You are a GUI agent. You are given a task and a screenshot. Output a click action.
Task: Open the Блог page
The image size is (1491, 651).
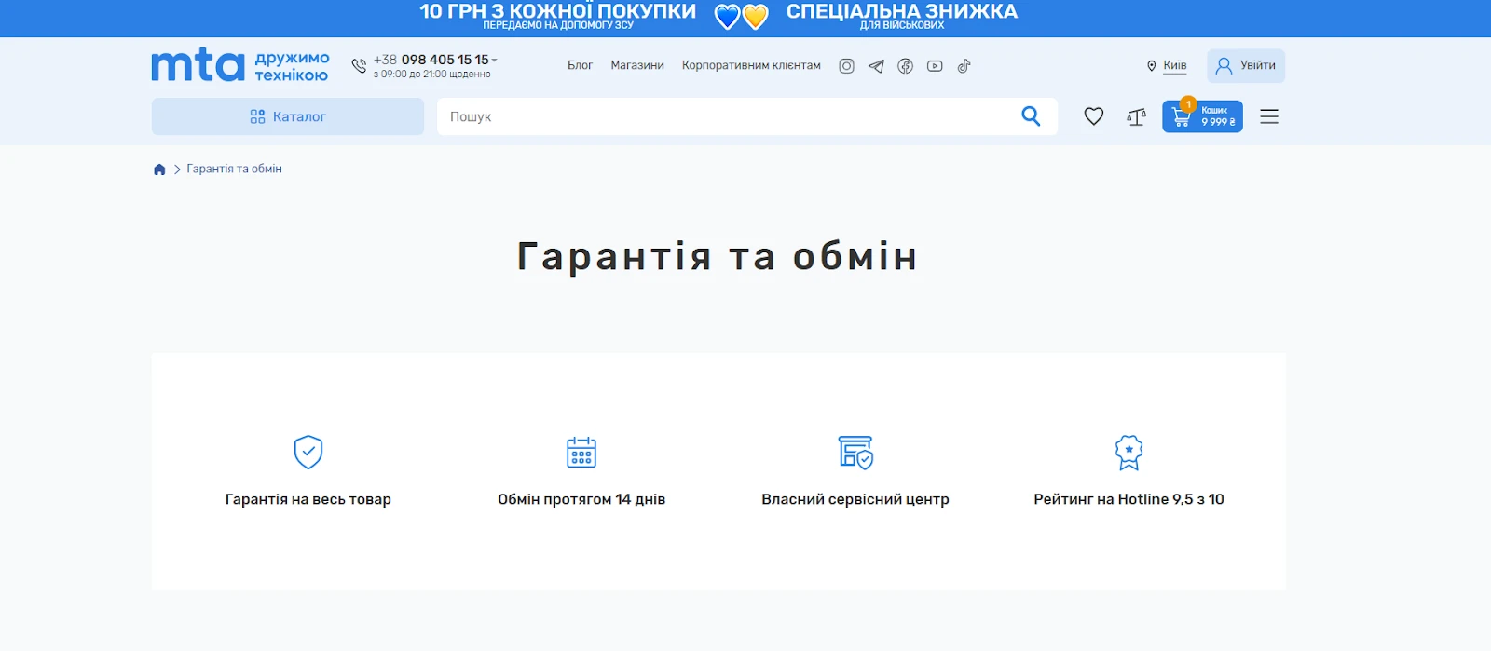click(580, 65)
